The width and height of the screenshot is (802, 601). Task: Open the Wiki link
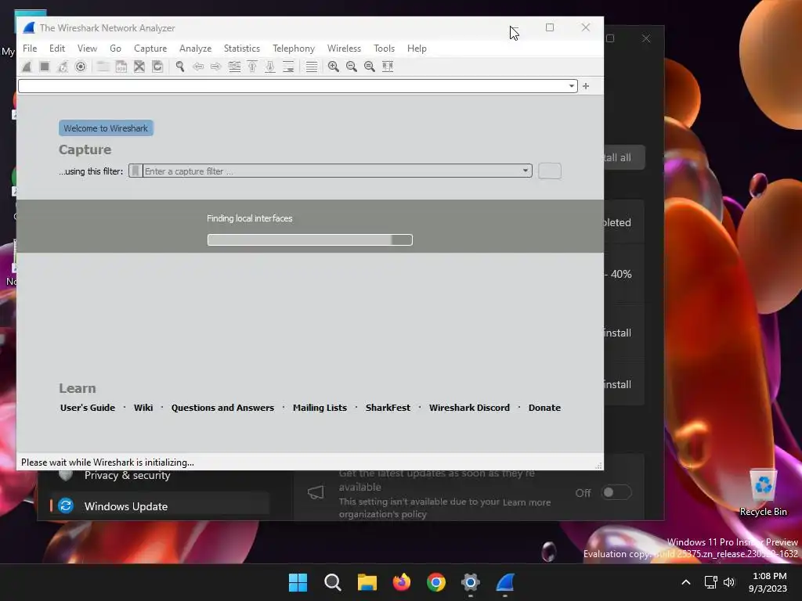(143, 408)
